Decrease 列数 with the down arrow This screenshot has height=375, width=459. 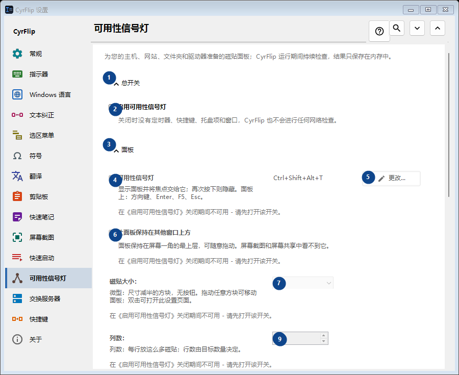323,341
